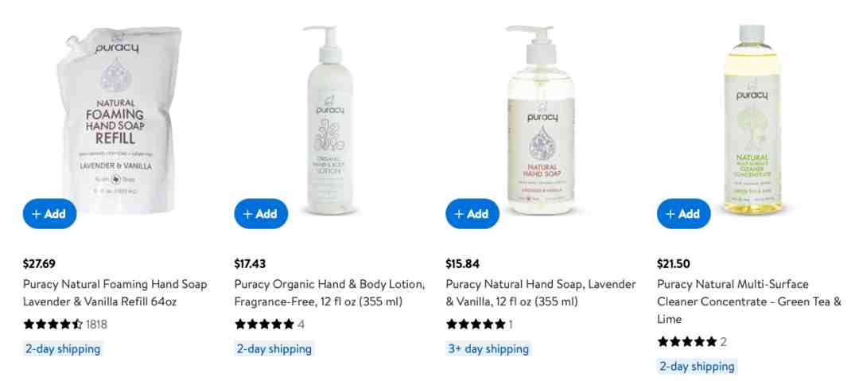Screen dimensions: 859x381
Task: View the cleaner's 2 reviews star rating
Action: pyautogui.click(x=692, y=341)
